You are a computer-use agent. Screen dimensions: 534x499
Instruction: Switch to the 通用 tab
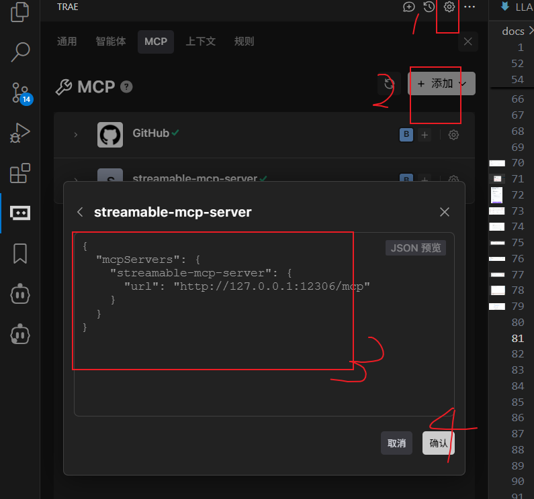[66, 42]
